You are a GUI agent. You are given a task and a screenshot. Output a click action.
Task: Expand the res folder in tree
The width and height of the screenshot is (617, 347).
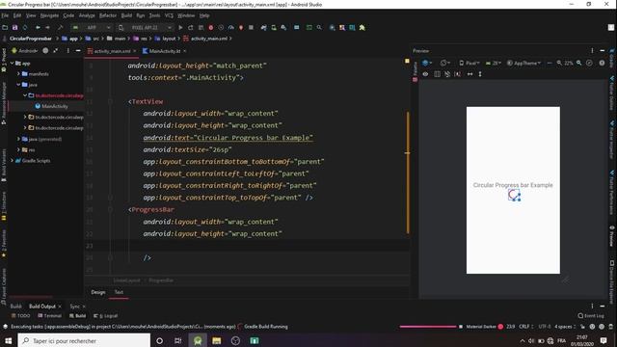point(18,150)
